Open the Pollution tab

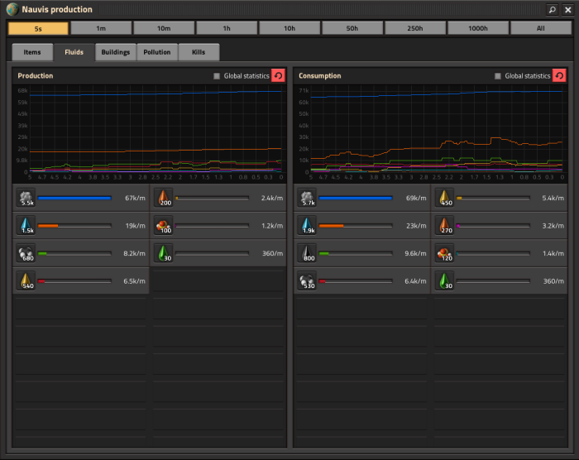pyautogui.click(x=157, y=52)
